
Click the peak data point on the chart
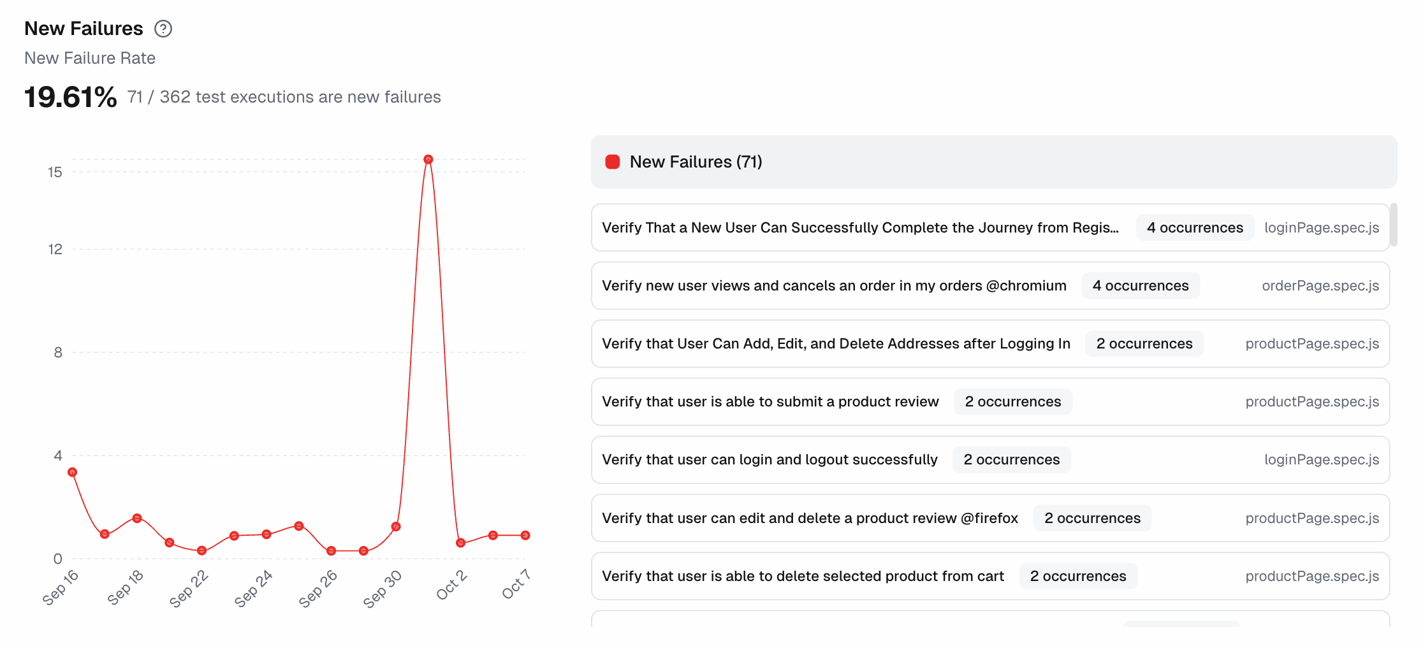tap(428, 159)
